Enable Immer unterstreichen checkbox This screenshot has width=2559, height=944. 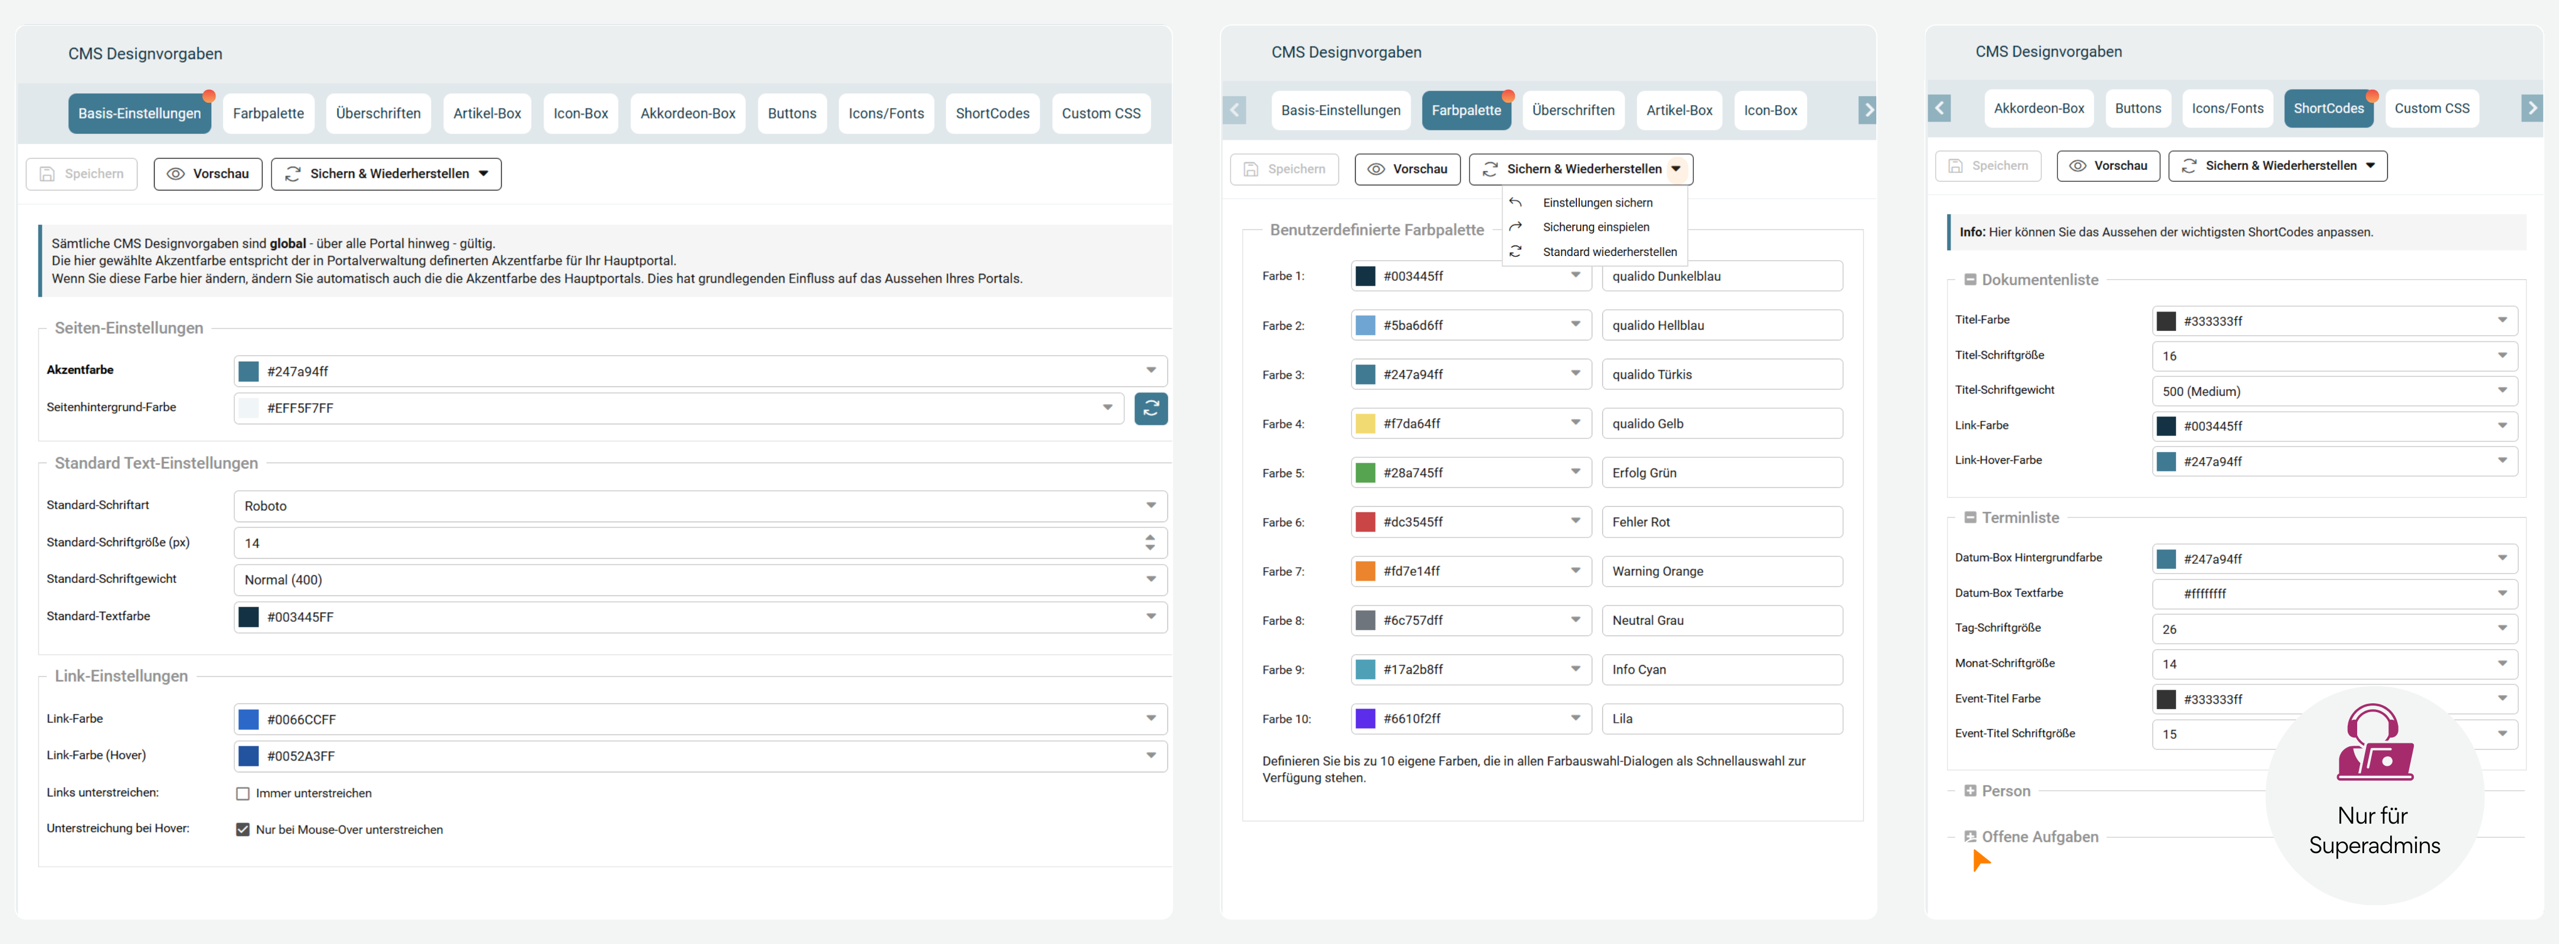click(x=243, y=793)
